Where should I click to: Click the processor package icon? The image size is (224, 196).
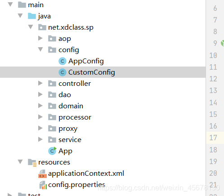(52, 117)
